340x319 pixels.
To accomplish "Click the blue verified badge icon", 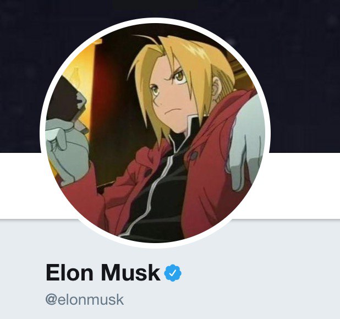I will (173, 273).
